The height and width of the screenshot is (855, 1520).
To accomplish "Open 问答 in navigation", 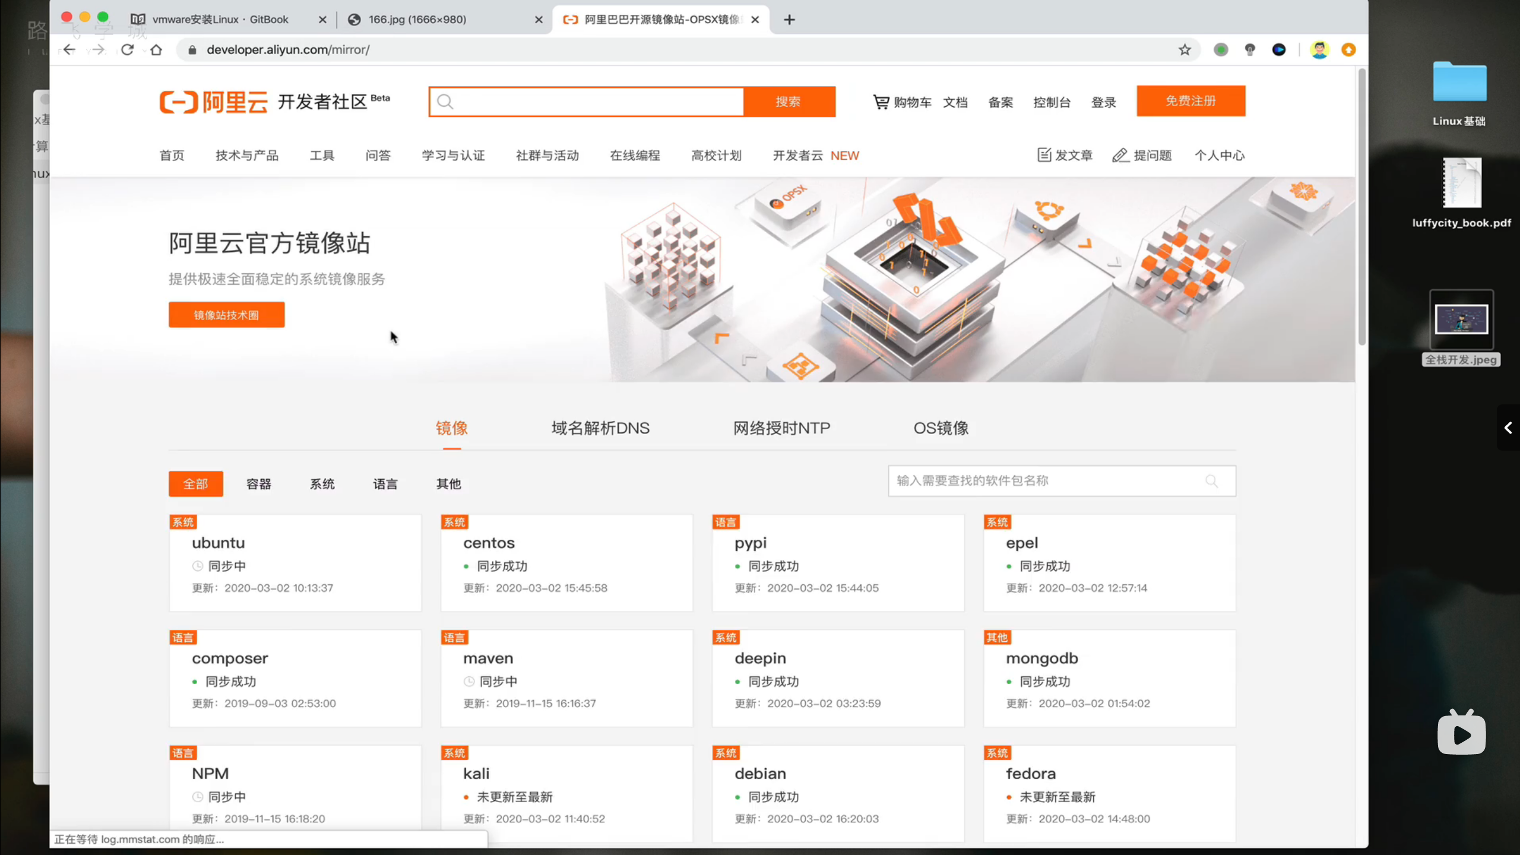I will tap(378, 156).
